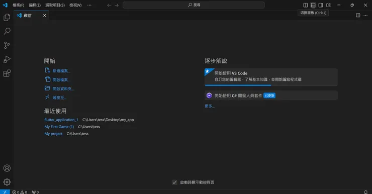Image resolution: width=372 pixels, height=194 pixels.
Task: Click the VS Code logo in title bar
Action: click(x=5, y=5)
